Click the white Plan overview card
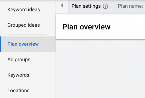Screen dimensions: 145x98 click(100, 27)
